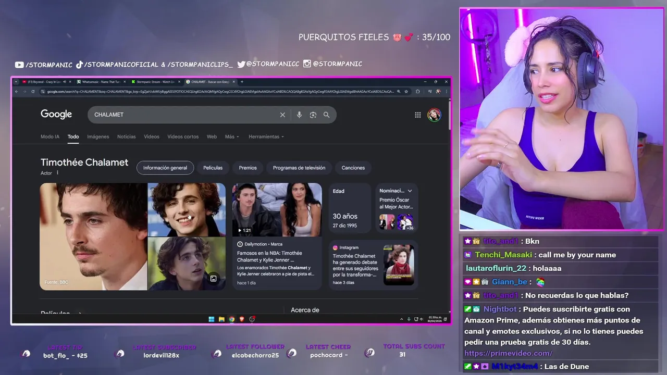Reload the page in Chrome

click(33, 92)
